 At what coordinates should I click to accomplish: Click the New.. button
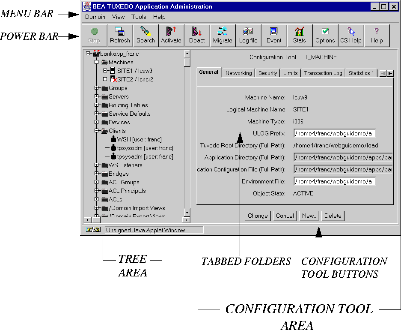(x=309, y=216)
